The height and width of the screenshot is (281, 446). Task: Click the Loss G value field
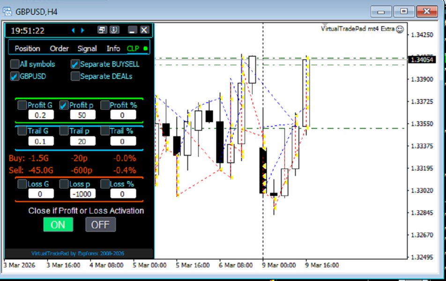pyautogui.click(x=41, y=194)
